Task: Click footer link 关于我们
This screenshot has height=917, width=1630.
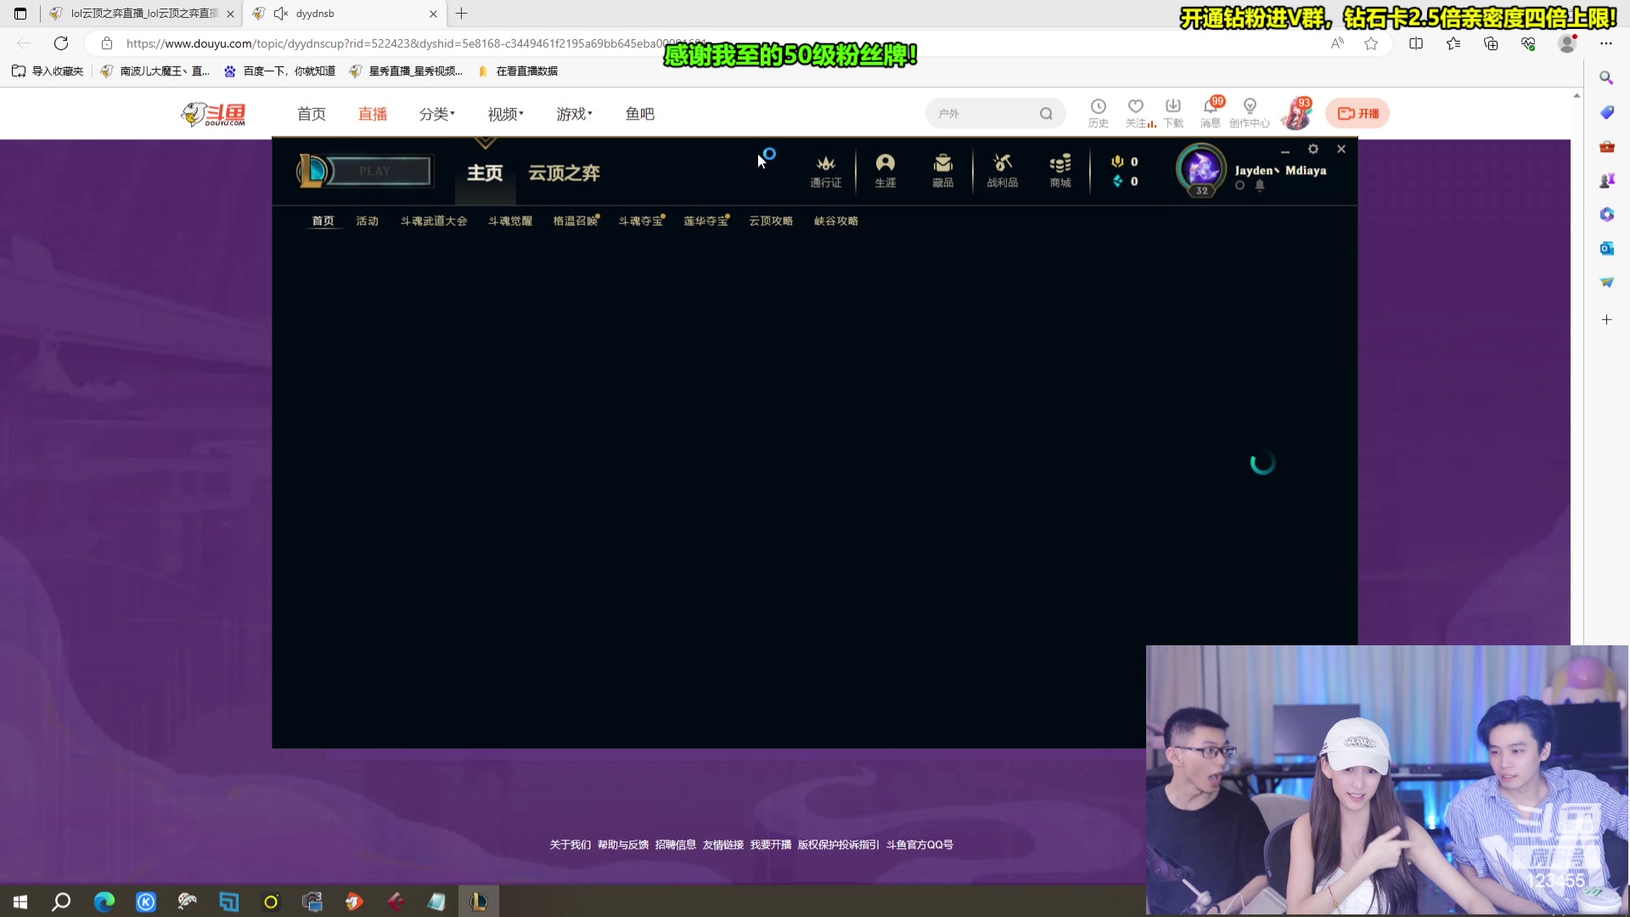Action: point(570,845)
